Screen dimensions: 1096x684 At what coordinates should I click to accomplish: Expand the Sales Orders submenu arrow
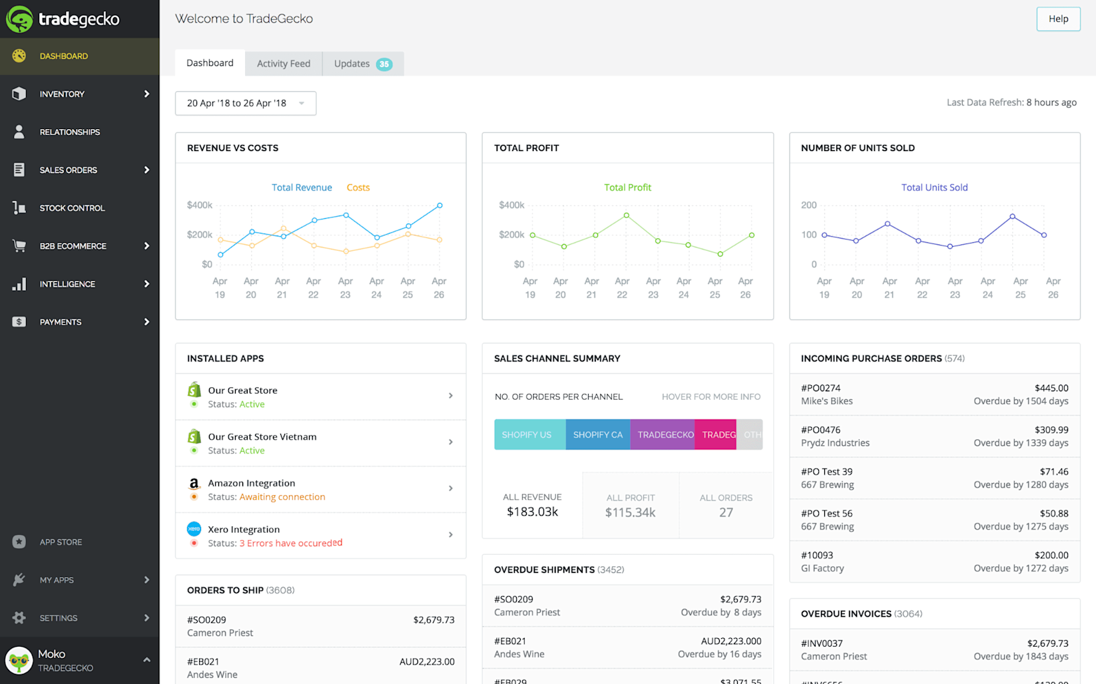pyautogui.click(x=146, y=170)
